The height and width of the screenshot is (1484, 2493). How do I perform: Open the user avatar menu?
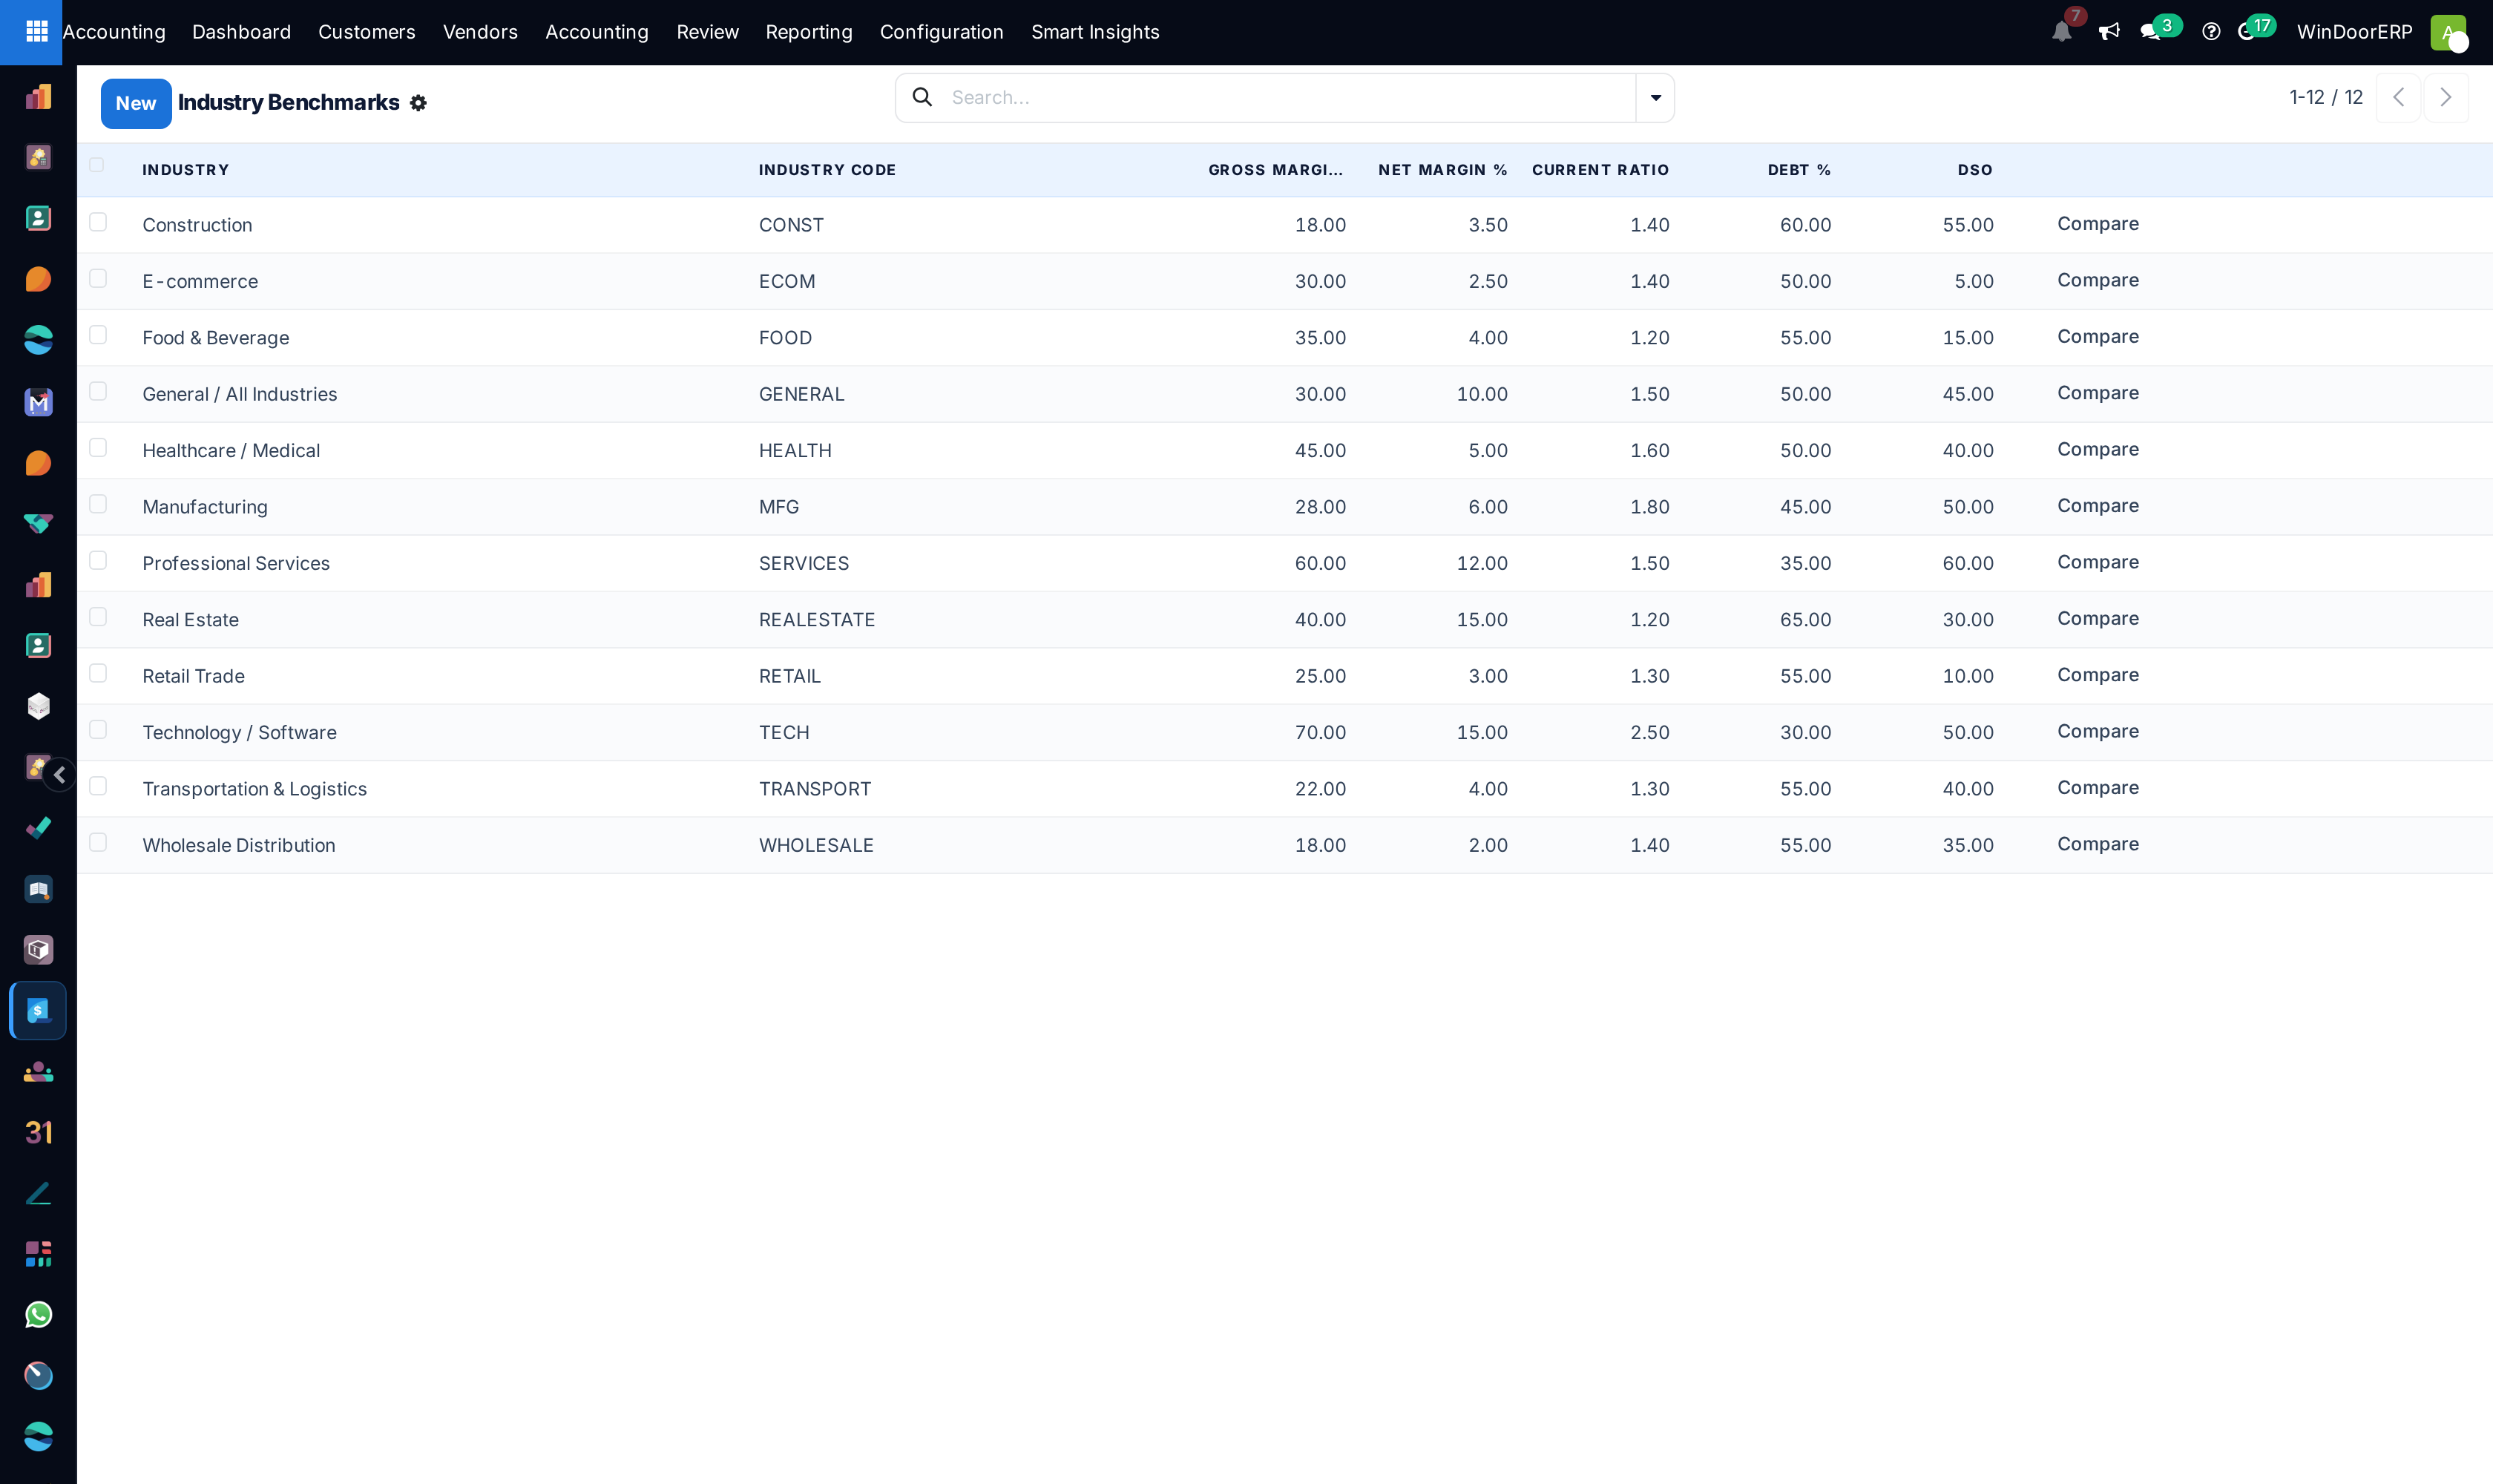click(2449, 32)
